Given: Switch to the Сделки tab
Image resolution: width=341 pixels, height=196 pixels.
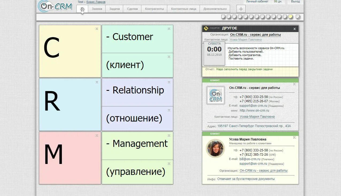Looking at the screenshot, I should pyautogui.click(x=132, y=9).
